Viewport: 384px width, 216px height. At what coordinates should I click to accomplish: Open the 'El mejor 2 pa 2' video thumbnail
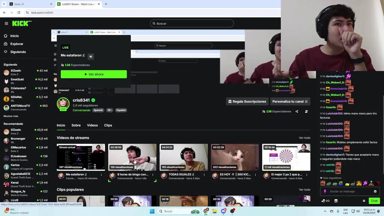[286, 157]
